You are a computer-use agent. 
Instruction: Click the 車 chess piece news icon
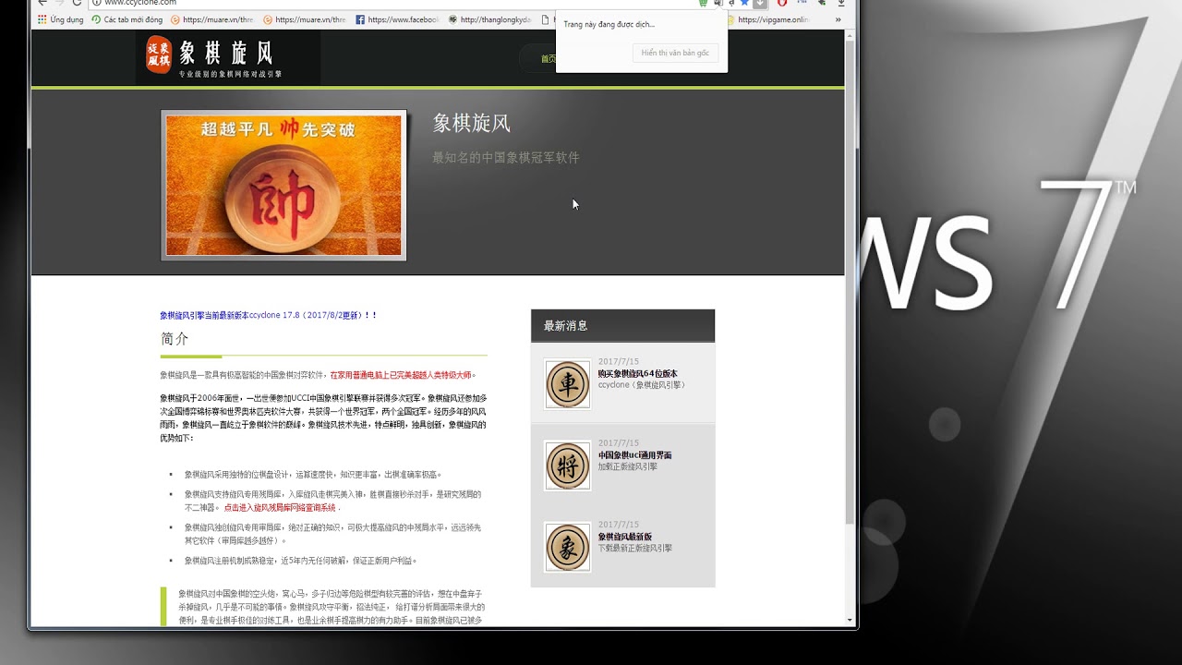(x=567, y=384)
